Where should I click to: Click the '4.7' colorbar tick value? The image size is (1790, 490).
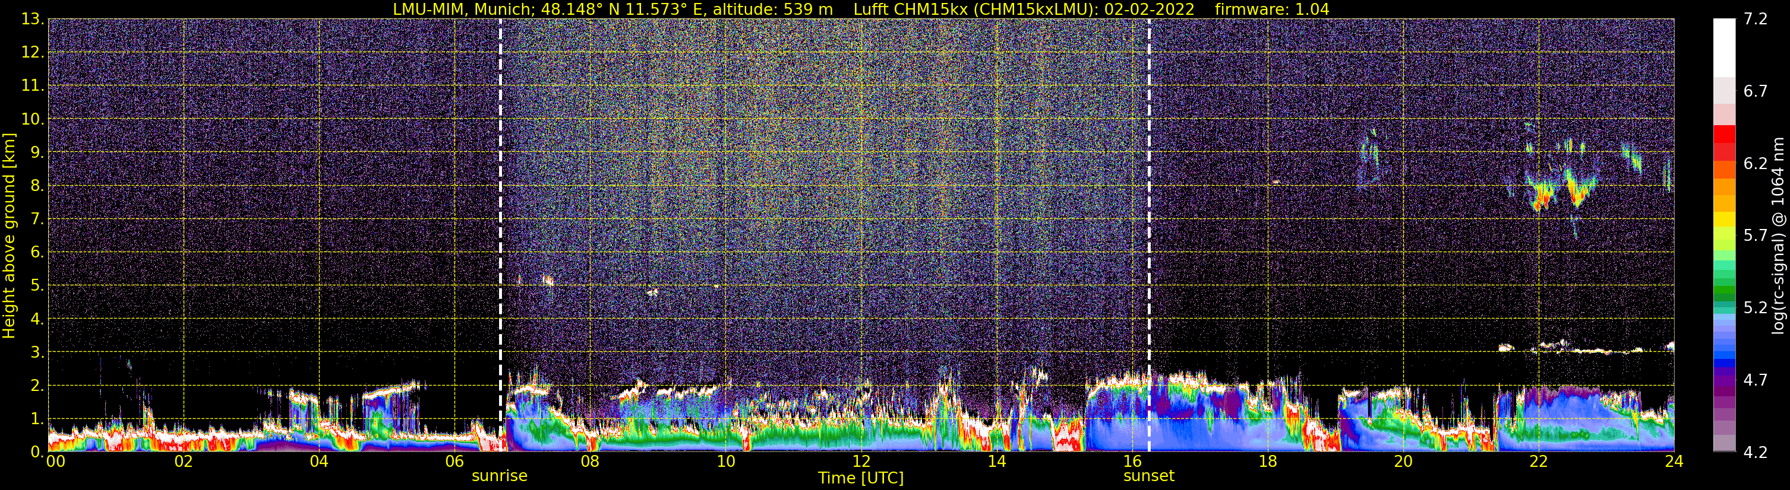tap(1756, 380)
